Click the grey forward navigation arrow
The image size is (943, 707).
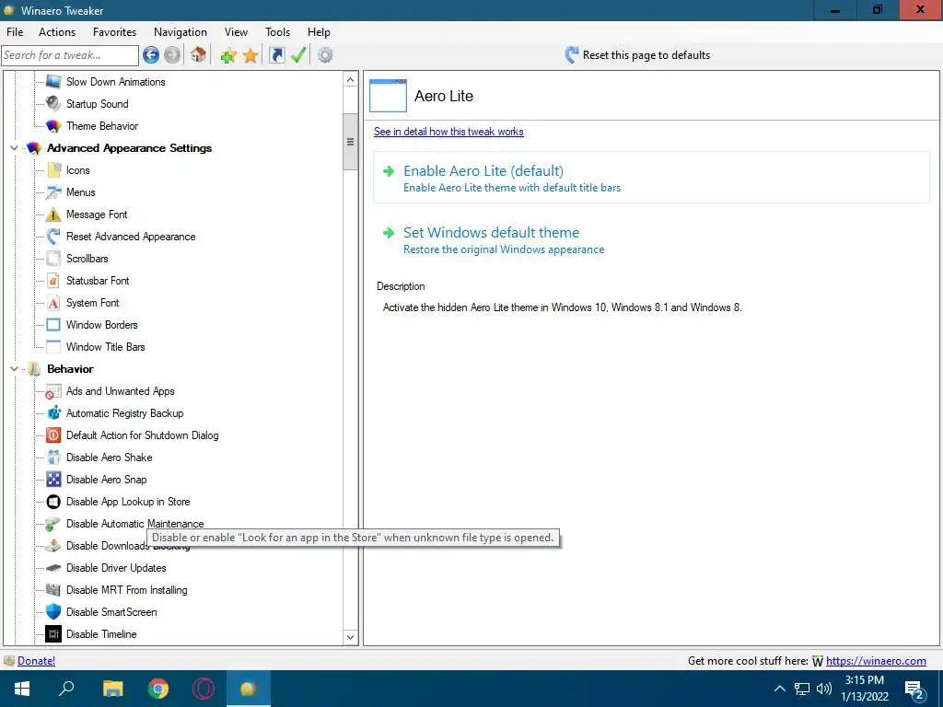[172, 55]
